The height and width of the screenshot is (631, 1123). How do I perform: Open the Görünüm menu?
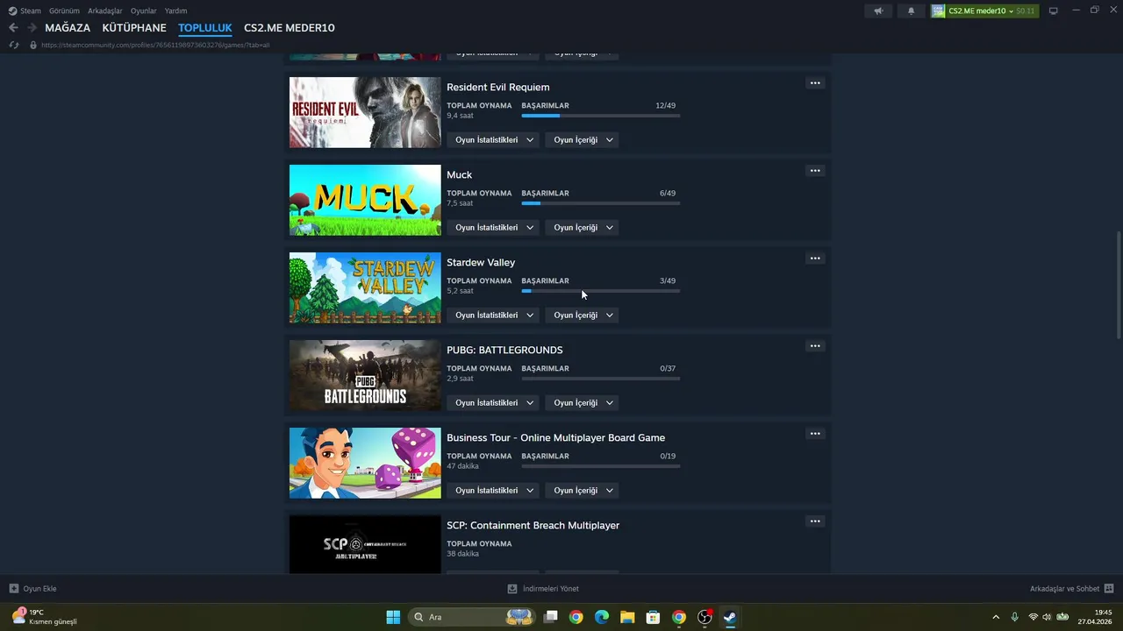[x=64, y=11]
